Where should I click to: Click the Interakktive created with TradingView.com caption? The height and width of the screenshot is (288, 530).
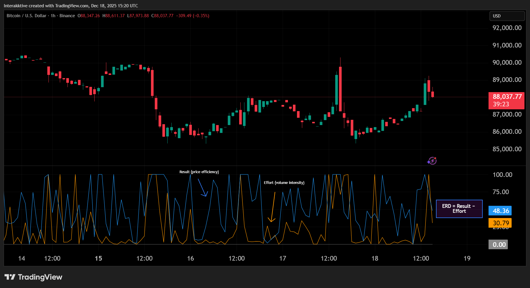[71, 6]
